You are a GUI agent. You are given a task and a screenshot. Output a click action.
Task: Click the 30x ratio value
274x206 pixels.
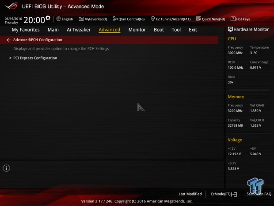tap(231, 82)
